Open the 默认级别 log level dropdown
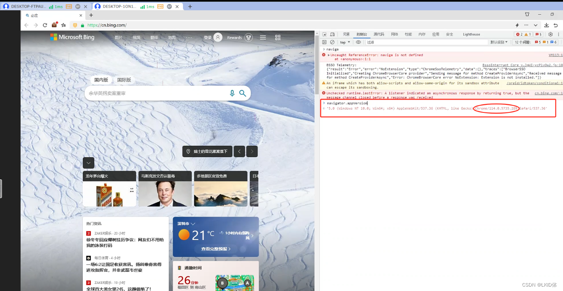563x291 pixels. pos(499,42)
